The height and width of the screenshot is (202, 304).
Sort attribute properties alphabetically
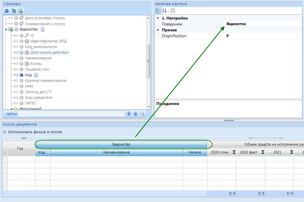point(164,11)
